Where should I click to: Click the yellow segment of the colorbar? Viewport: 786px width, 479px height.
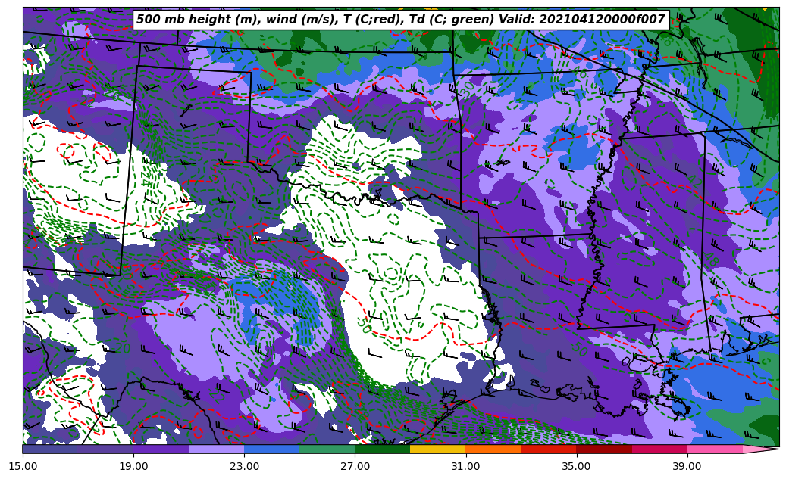coord(437,449)
